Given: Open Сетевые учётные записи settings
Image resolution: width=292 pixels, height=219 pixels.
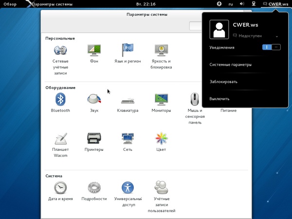Looking at the screenshot, I should pyautogui.click(x=60, y=50).
